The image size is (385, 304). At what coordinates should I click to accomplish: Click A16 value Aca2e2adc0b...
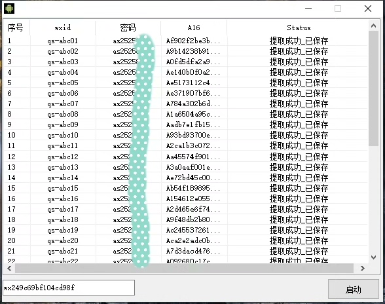click(193, 240)
